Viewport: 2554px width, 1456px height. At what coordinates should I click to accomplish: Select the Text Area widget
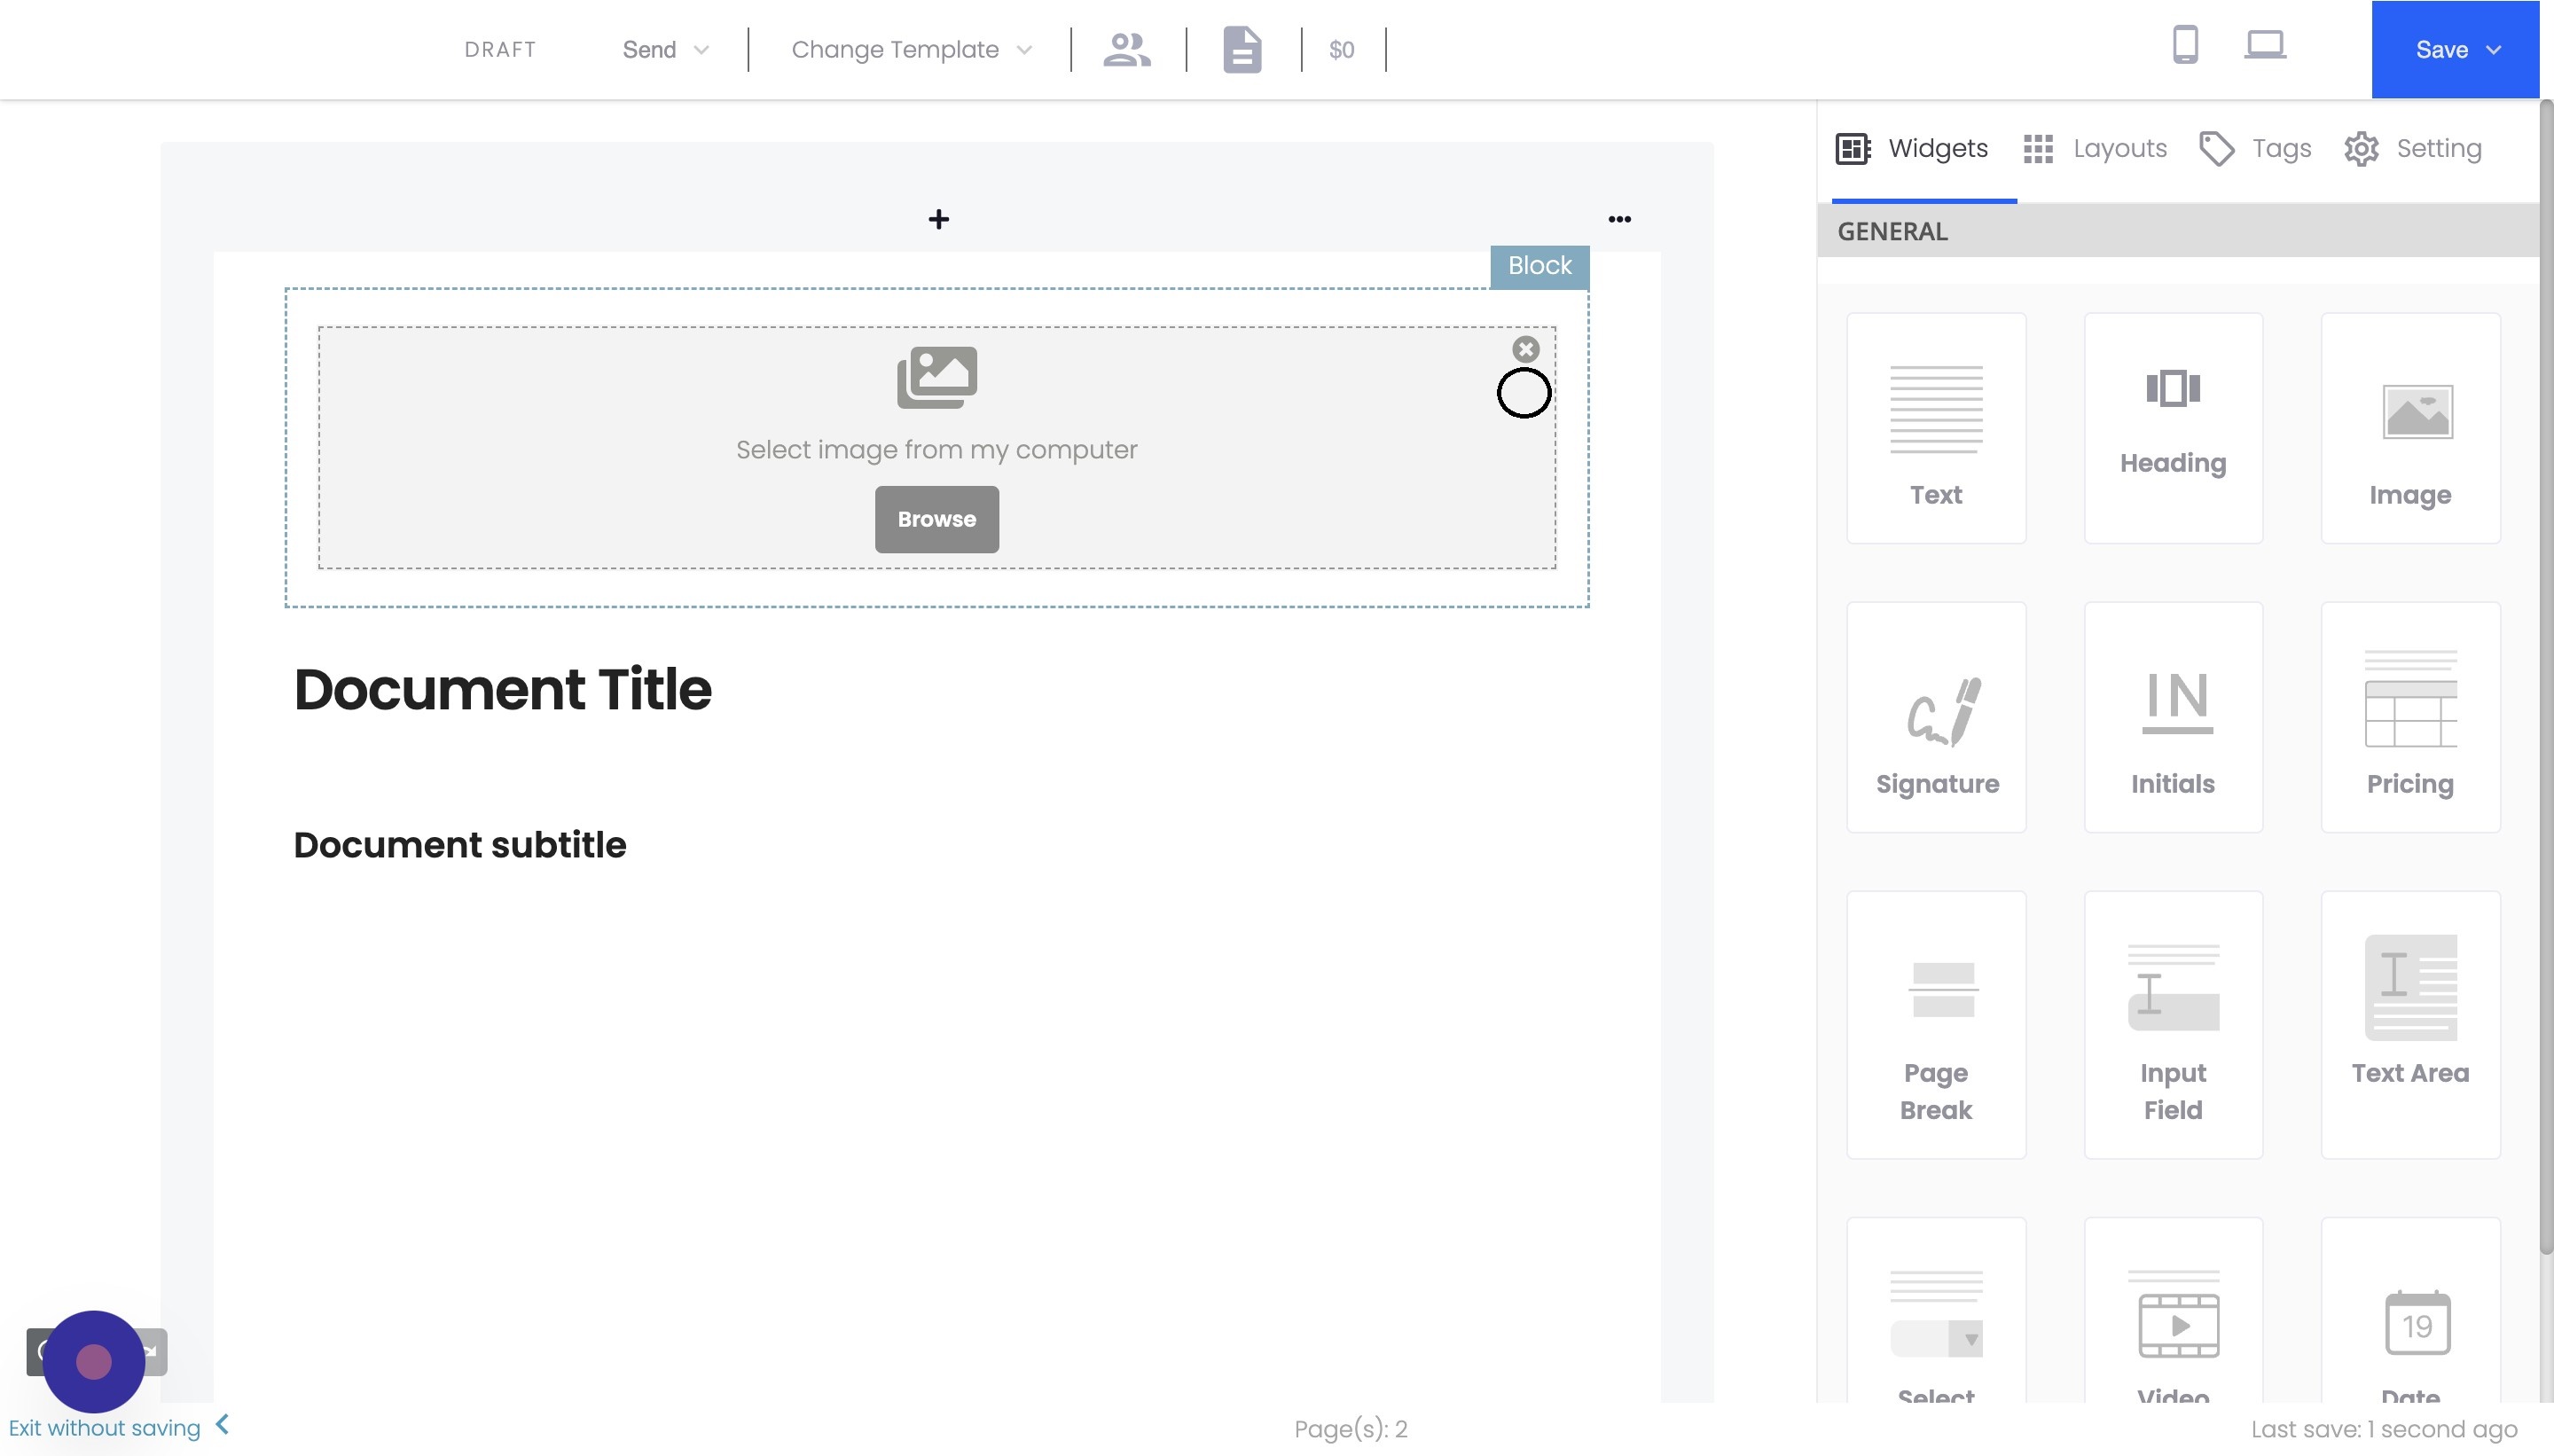click(x=2409, y=1024)
